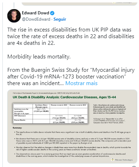
Task: Click the N. Buergin et al. citation
Action: point(109,121)
